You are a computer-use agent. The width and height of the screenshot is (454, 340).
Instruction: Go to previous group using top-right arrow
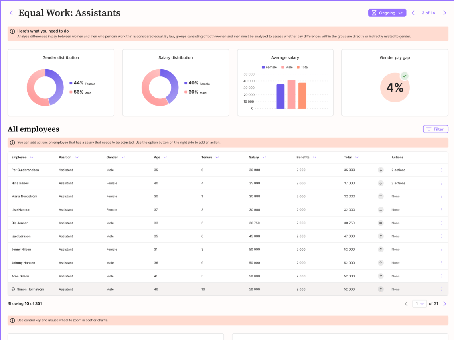[413, 13]
